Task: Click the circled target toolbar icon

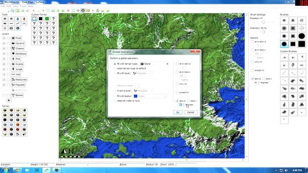Action: [83, 11]
